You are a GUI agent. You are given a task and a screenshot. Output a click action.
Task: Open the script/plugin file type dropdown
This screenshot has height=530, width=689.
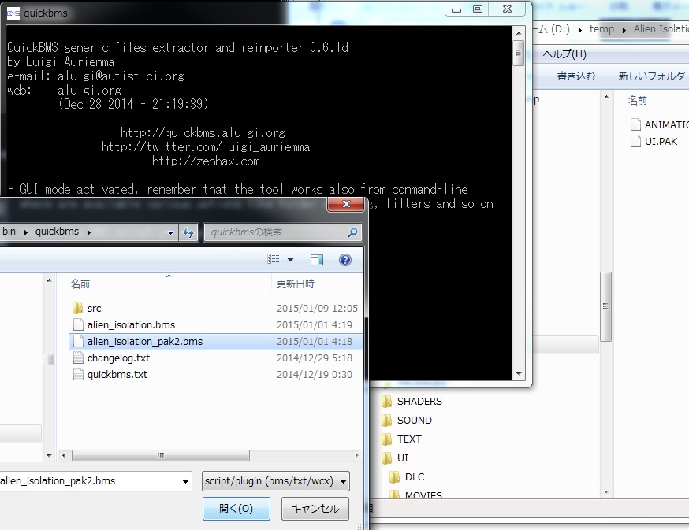276,481
